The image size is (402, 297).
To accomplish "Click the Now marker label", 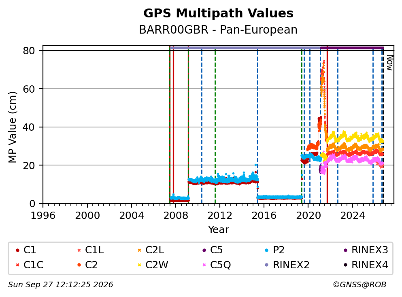I will (x=390, y=63).
